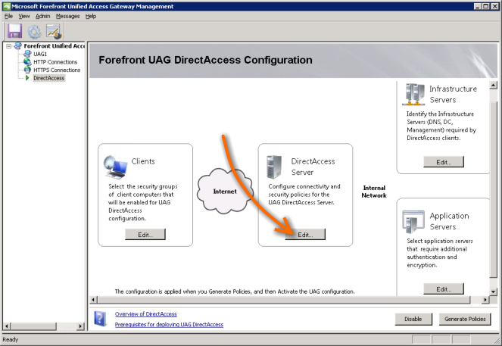Click Edit button under DirectAccess Server
The image size is (502, 346).
pos(305,235)
